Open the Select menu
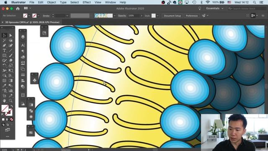 [x=75, y=3]
